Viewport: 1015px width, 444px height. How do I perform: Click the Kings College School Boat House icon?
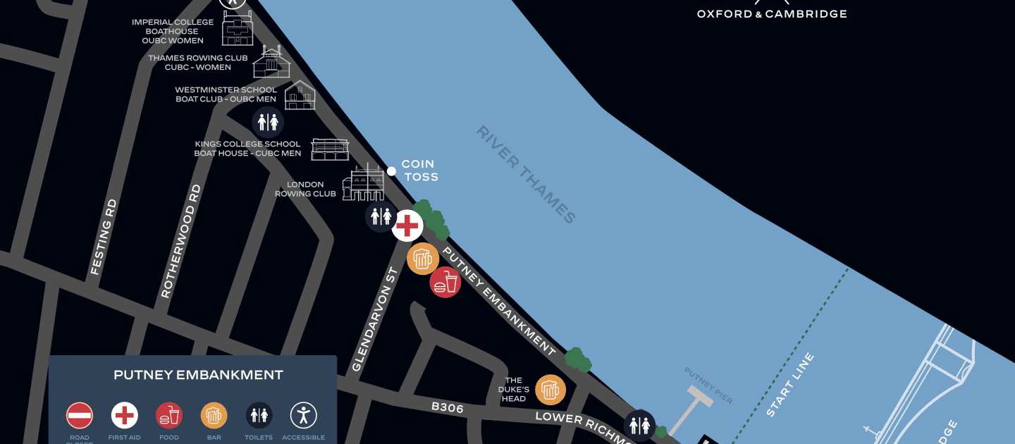click(x=330, y=149)
